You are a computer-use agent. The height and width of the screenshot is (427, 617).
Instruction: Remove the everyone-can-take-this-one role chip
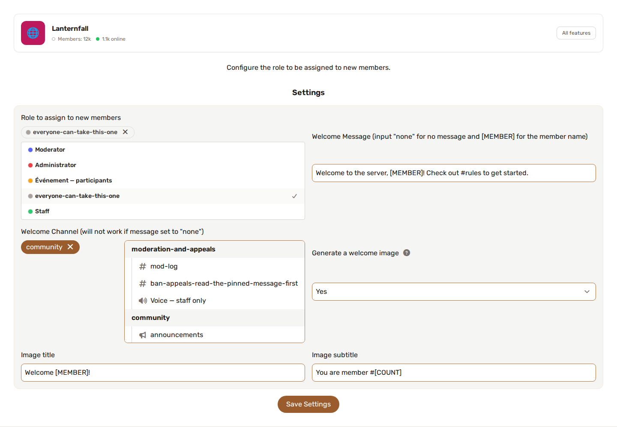click(125, 132)
